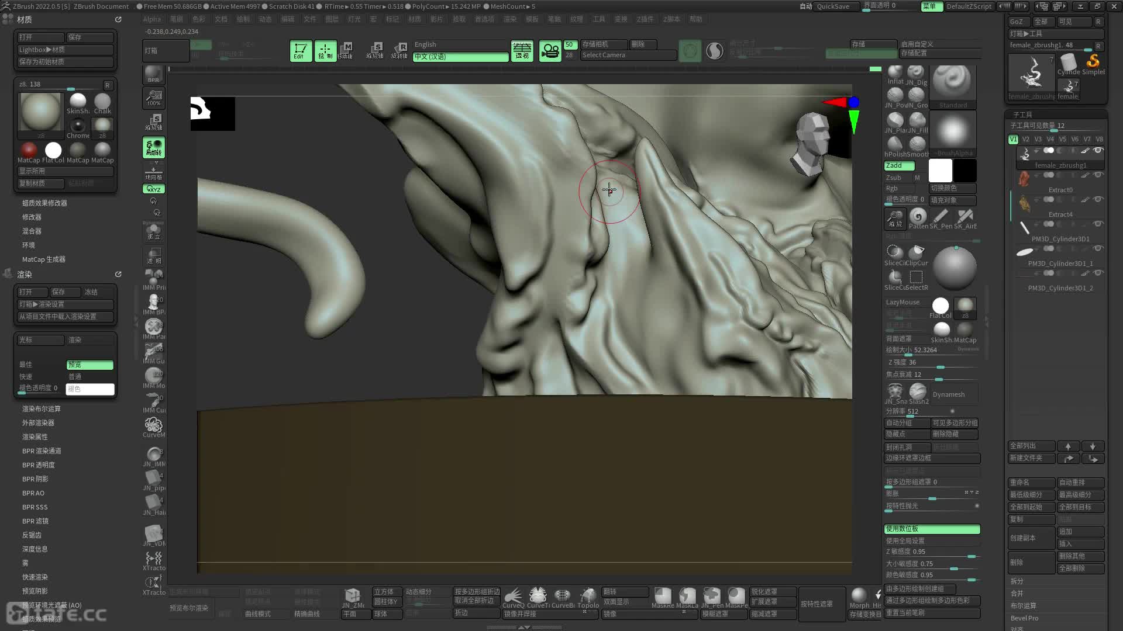The height and width of the screenshot is (631, 1123).
Task: Select the SelectRect brush
Action: pyautogui.click(x=917, y=280)
